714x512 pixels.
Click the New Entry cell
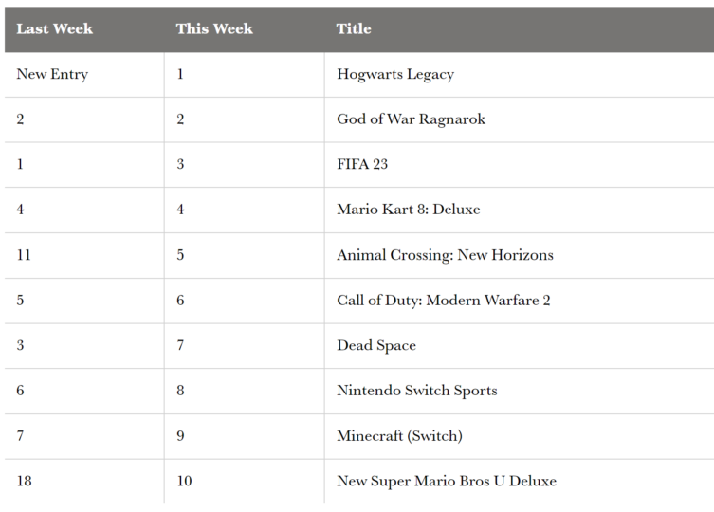coord(52,74)
